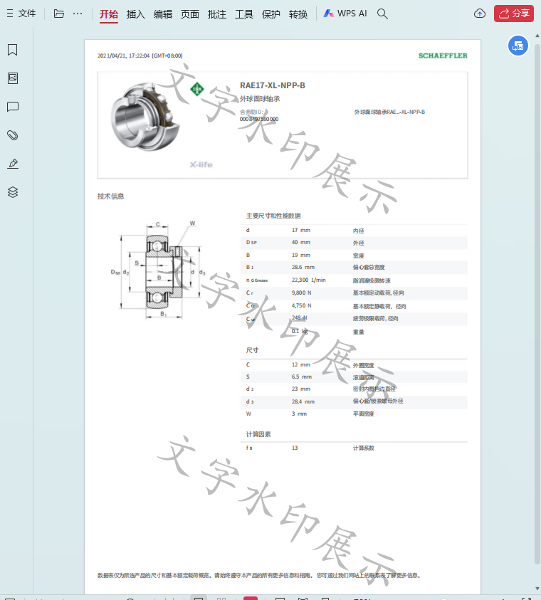Viewport: 541px width, 600px height.
Task: Click the scrollbar up arrow
Action: (537, 36)
